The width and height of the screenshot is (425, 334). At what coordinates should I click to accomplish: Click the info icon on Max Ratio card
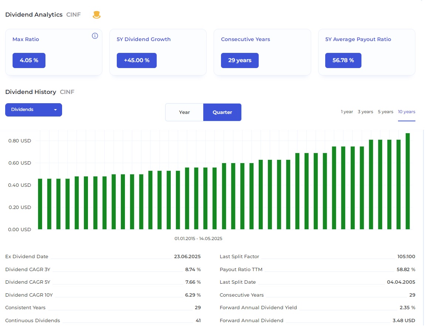(x=95, y=36)
